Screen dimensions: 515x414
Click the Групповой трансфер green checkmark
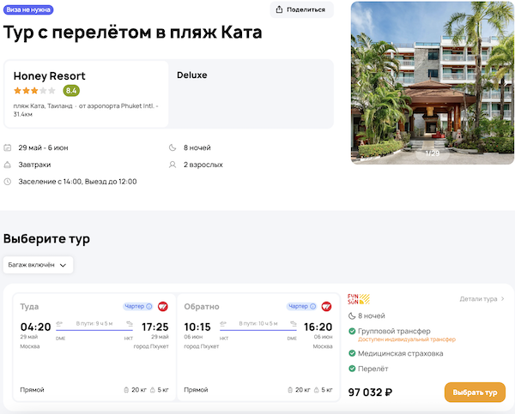tap(352, 331)
